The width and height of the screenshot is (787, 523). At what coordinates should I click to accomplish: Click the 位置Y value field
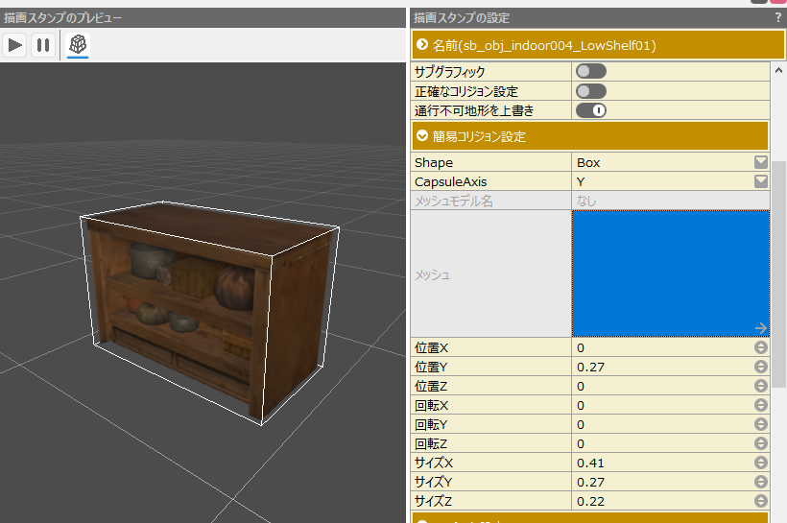662,367
